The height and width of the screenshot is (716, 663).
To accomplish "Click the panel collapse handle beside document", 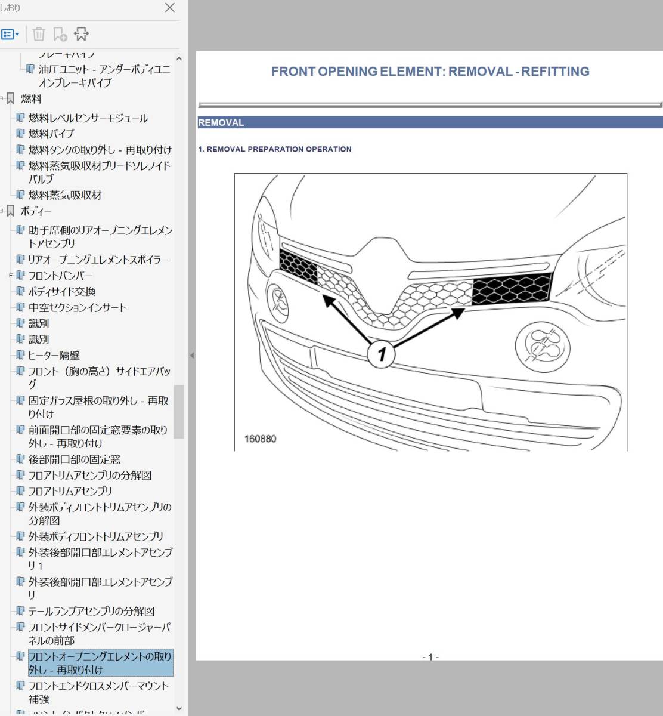I will [x=192, y=356].
